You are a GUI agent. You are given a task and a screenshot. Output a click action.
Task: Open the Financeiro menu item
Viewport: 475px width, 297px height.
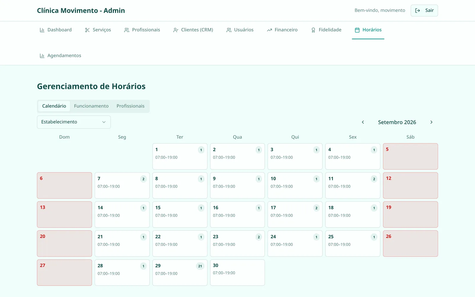(282, 30)
